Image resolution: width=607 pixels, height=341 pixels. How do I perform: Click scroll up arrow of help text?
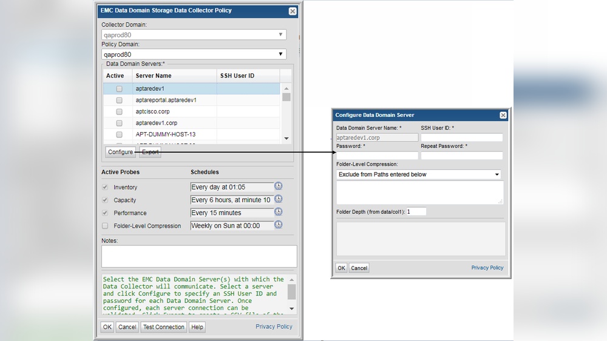pyautogui.click(x=291, y=280)
